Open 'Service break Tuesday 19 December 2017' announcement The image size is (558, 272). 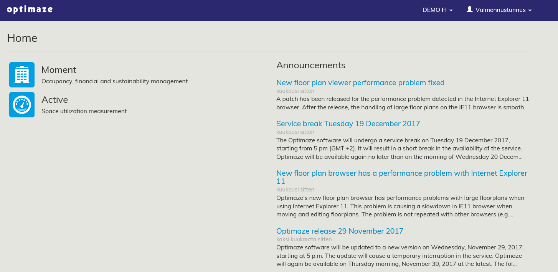tap(348, 124)
